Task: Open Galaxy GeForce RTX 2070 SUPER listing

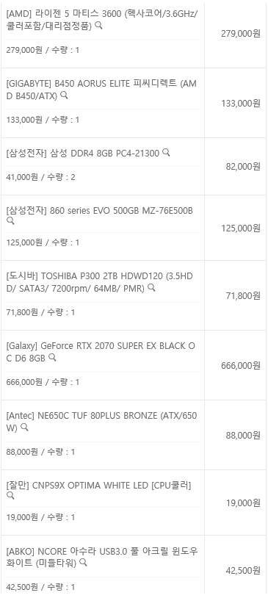Action: tap(101, 353)
